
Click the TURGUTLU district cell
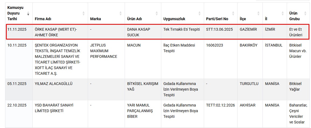pyautogui.click(x=249, y=84)
